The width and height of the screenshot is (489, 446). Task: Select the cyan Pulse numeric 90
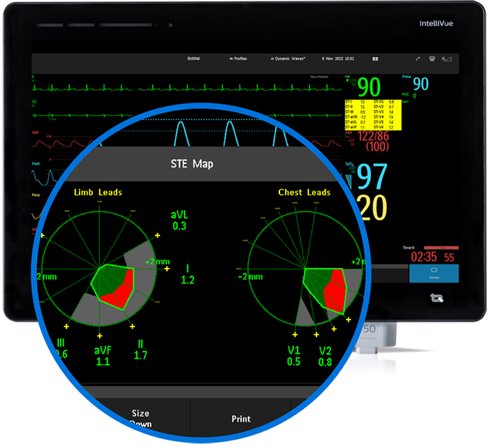tap(421, 84)
